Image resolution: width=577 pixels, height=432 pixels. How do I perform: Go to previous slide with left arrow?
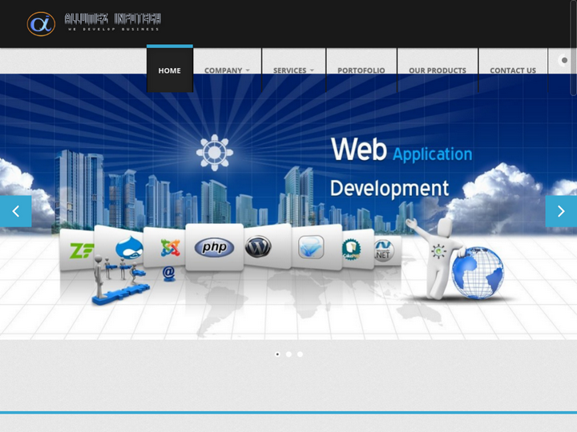pos(15,211)
